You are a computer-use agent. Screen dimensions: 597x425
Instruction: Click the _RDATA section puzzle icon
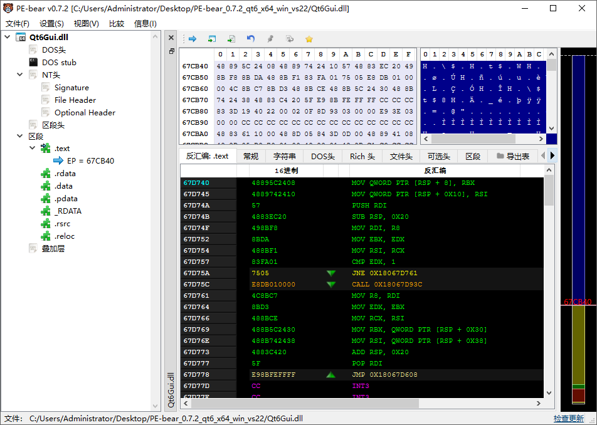coord(46,211)
